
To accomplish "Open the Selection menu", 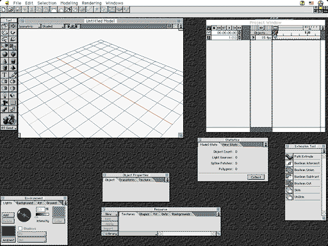I will [47, 3].
